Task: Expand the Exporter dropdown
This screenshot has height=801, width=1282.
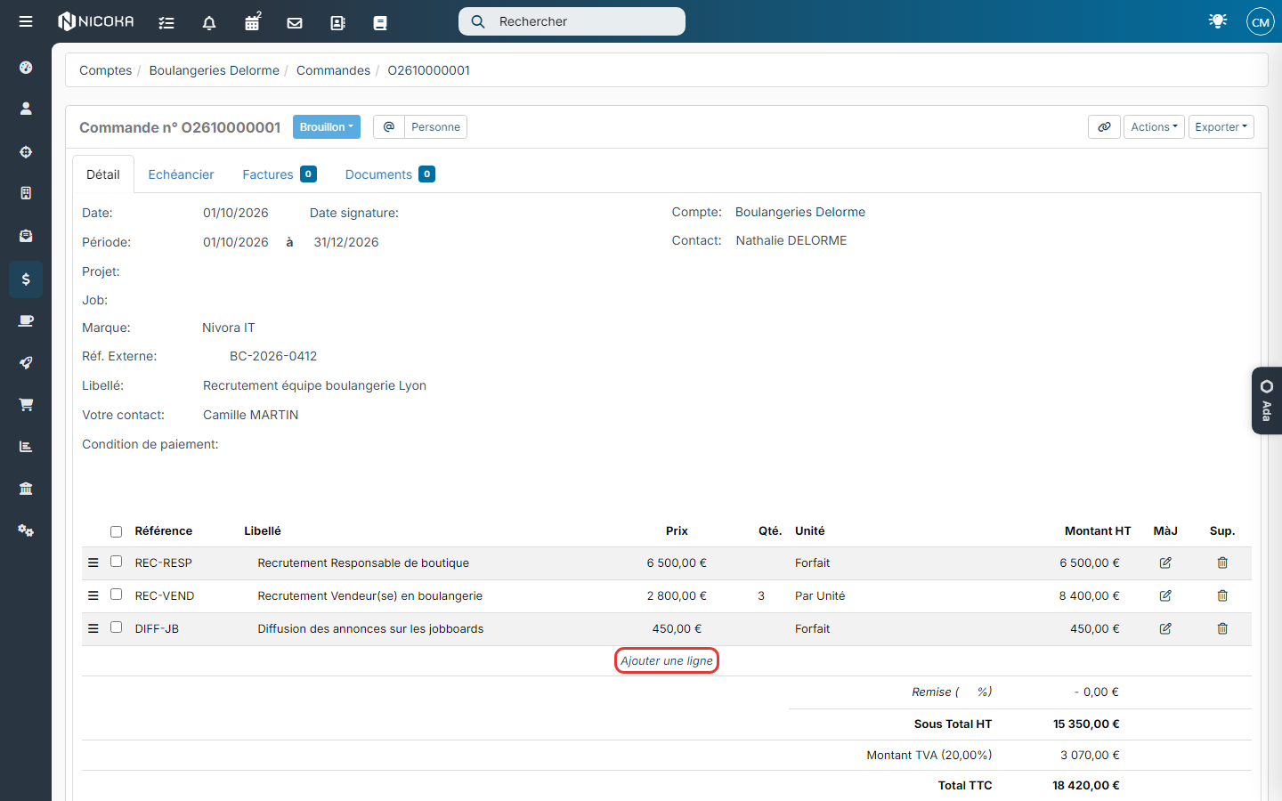Action: tap(1221, 127)
